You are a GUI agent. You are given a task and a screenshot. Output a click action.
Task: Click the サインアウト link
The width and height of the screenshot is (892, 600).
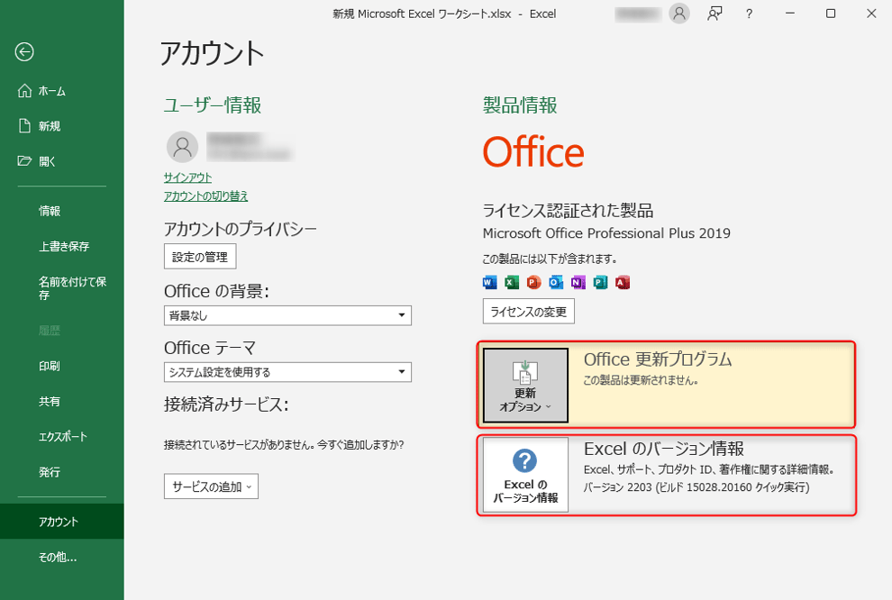[187, 177]
